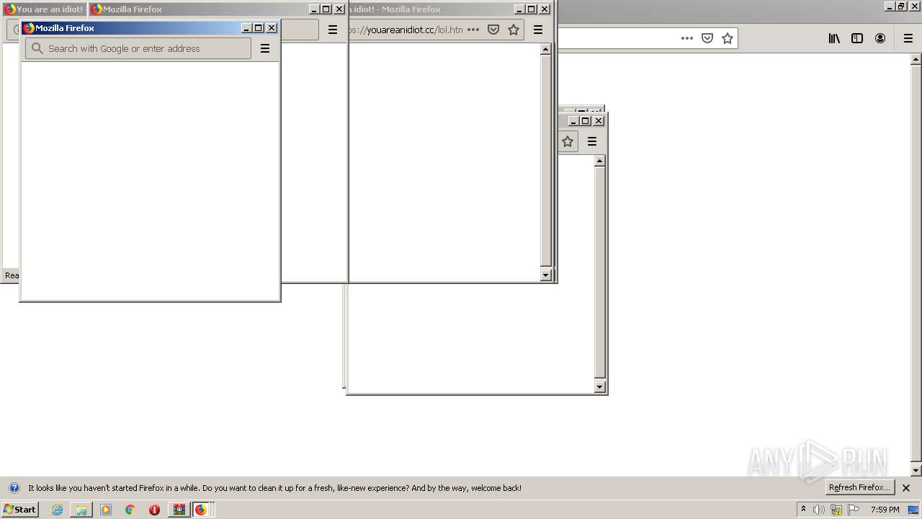The image size is (922, 519).
Task: Click the Firefox logo of second Mozilla Firefox window
Action: click(96, 9)
